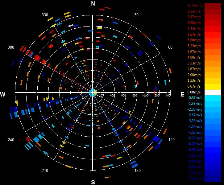Image resolution: width=224 pixels, height=185 pixels.
Task: Click the 4.00m/s legend label
Action: click(194, 57)
